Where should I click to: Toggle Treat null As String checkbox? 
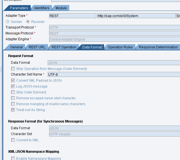(x=13, y=110)
